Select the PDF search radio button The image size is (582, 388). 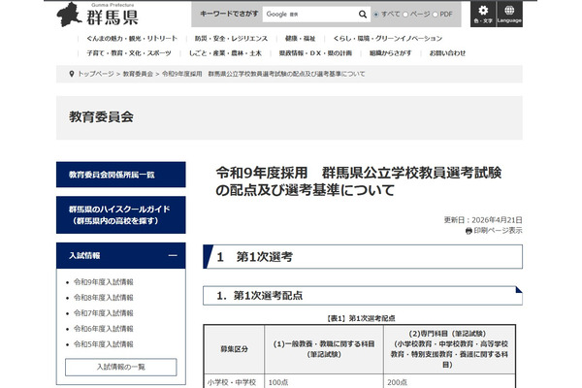(435, 15)
